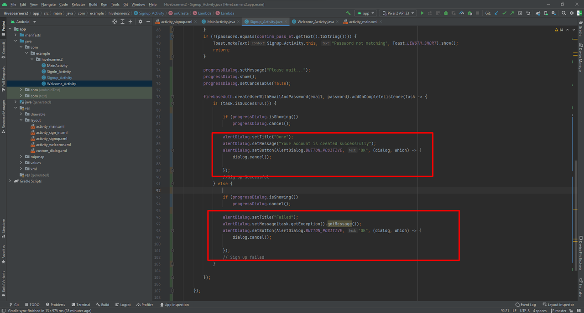Build the project with the hammer icon

point(349,13)
